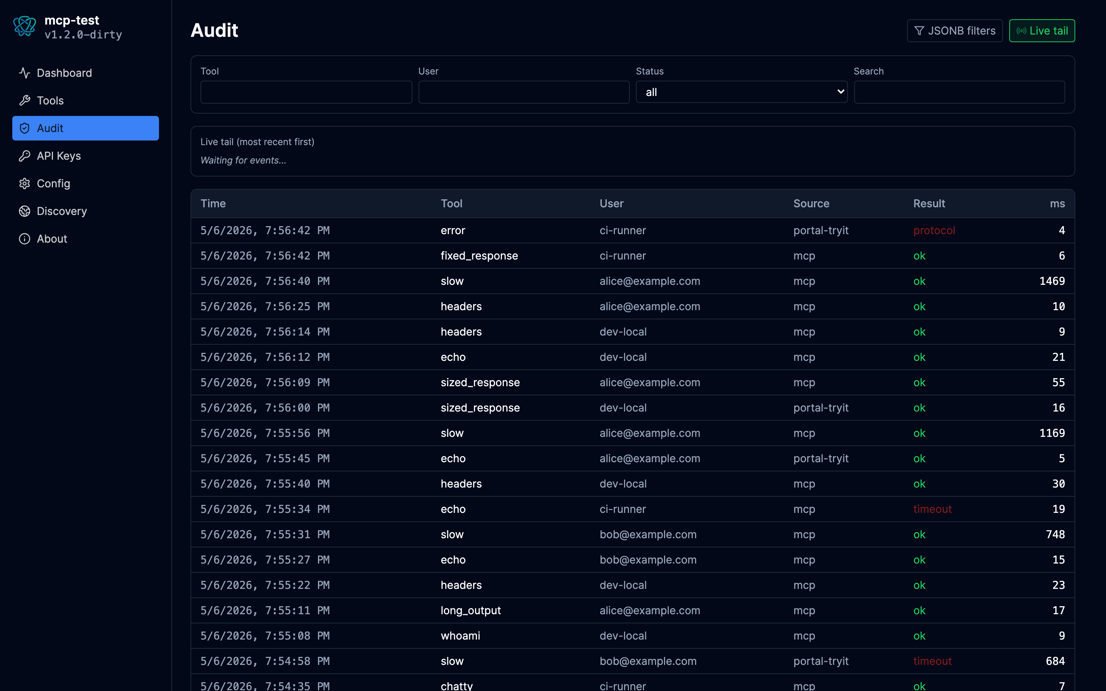Click the Tool column header
1106x691 pixels.
[452, 204]
